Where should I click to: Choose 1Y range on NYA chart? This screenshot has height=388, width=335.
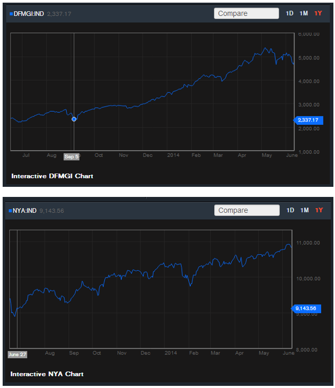coord(319,211)
